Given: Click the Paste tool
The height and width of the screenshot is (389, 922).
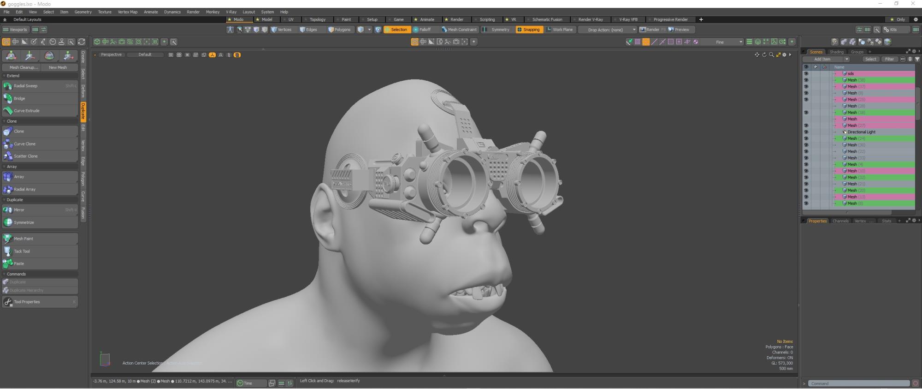Looking at the screenshot, I should (40, 263).
